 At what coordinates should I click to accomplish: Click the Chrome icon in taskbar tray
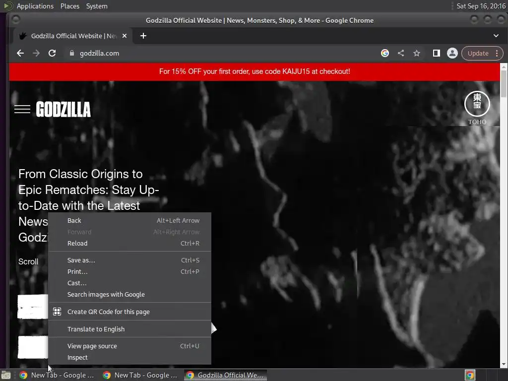tap(470, 375)
